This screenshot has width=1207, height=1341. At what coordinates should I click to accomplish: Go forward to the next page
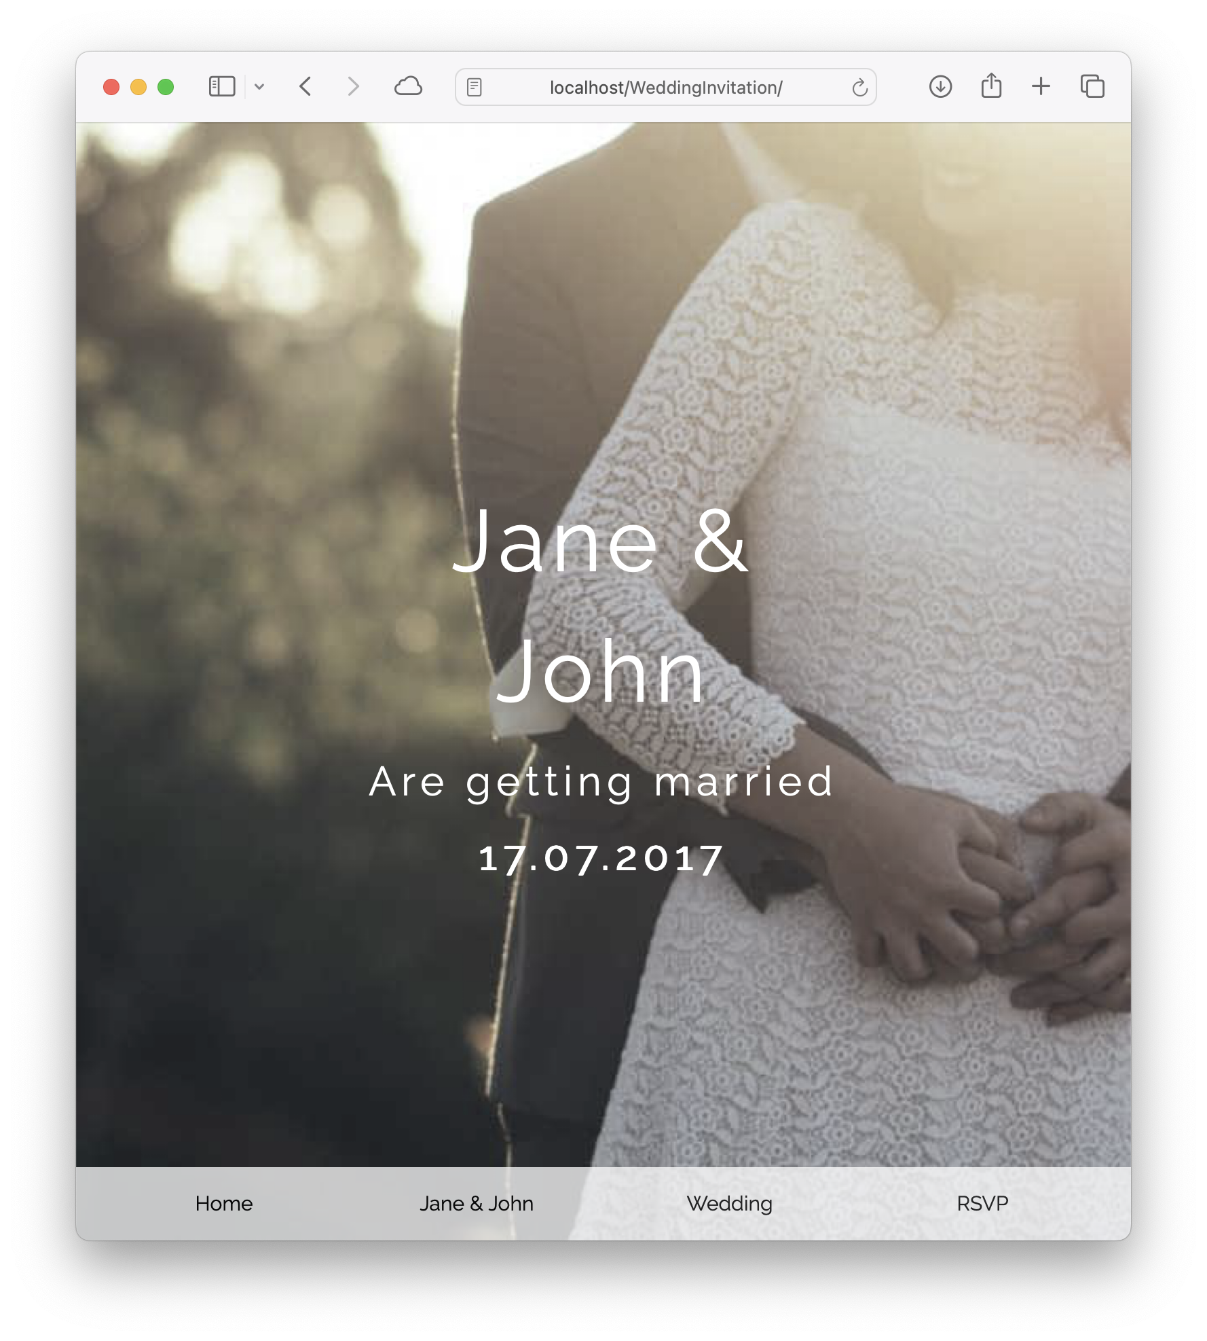coord(352,87)
